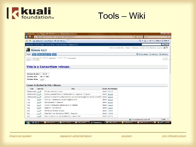Click the Add to Favorites icon
This screenshot has width=196, height=147.
(x=30, y=41)
